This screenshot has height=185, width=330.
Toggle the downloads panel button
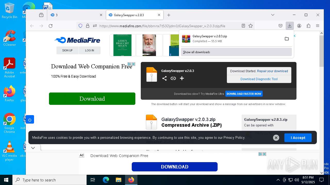point(290,26)
